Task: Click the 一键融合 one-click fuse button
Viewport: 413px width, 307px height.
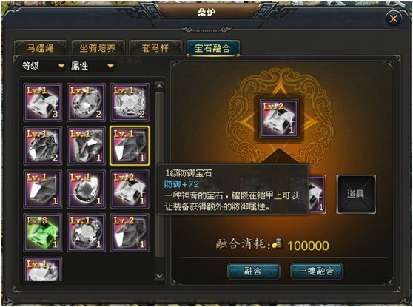Action: coord(316,271)
